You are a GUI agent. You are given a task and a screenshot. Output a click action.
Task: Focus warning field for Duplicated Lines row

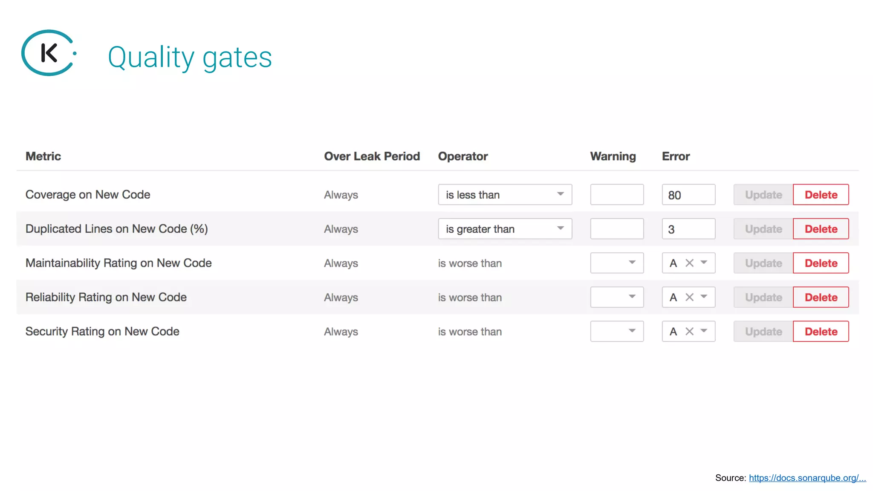point(617,229)
